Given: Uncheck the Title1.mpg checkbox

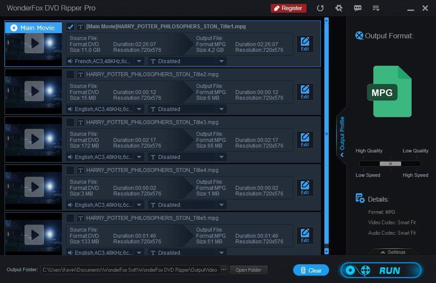Looking at the screenshot, I should [x=70, y=27].
